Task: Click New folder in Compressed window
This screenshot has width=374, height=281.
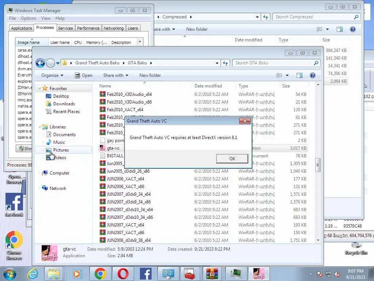Action: pyautogui.click(x=197, y=29)
